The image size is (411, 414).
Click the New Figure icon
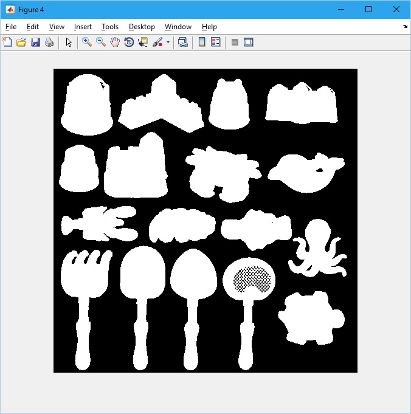tap(7, 42)
